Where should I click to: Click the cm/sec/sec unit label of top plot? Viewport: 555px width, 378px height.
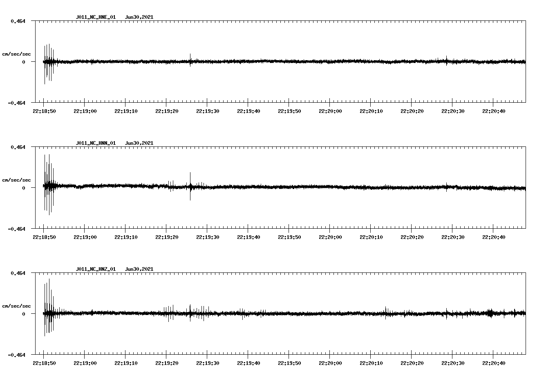coord(17,53)
